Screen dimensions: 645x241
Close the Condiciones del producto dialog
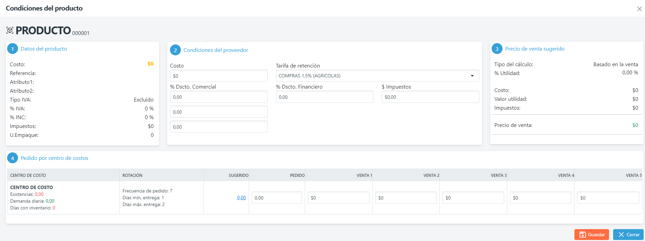tap(639, 9)
